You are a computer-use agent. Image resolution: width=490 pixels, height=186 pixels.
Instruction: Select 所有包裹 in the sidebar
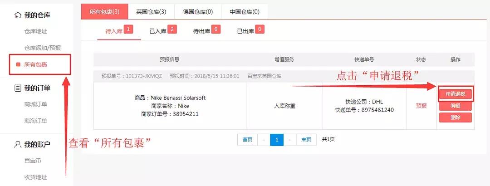pos(36,65)
